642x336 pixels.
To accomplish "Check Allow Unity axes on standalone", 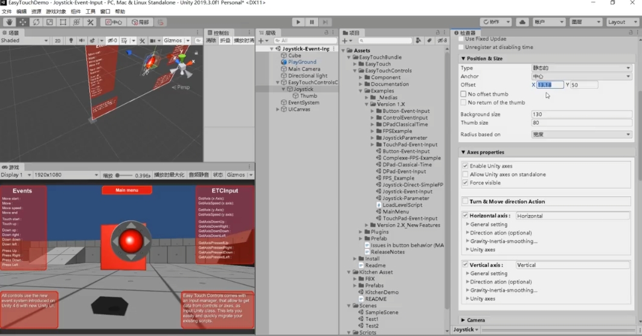I will coord(465,175).
